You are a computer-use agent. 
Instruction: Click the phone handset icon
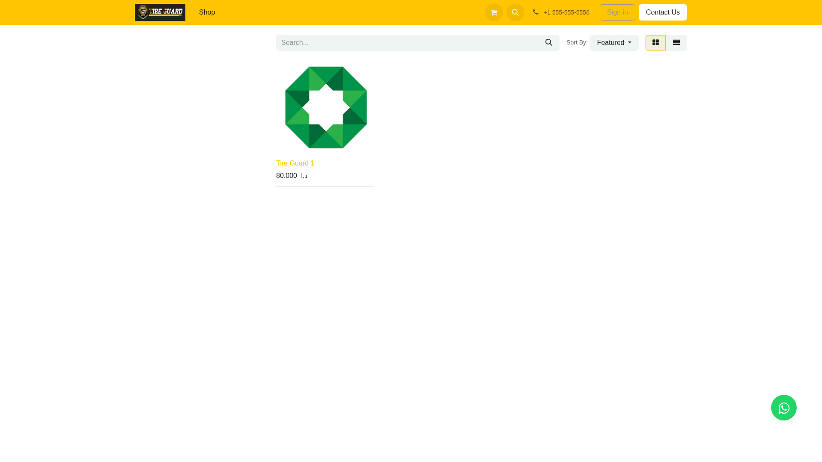click(536, 12)
